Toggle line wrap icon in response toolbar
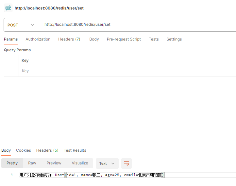Image resolution: width=236 pixels, height=186 pixels. click(126, 163)
